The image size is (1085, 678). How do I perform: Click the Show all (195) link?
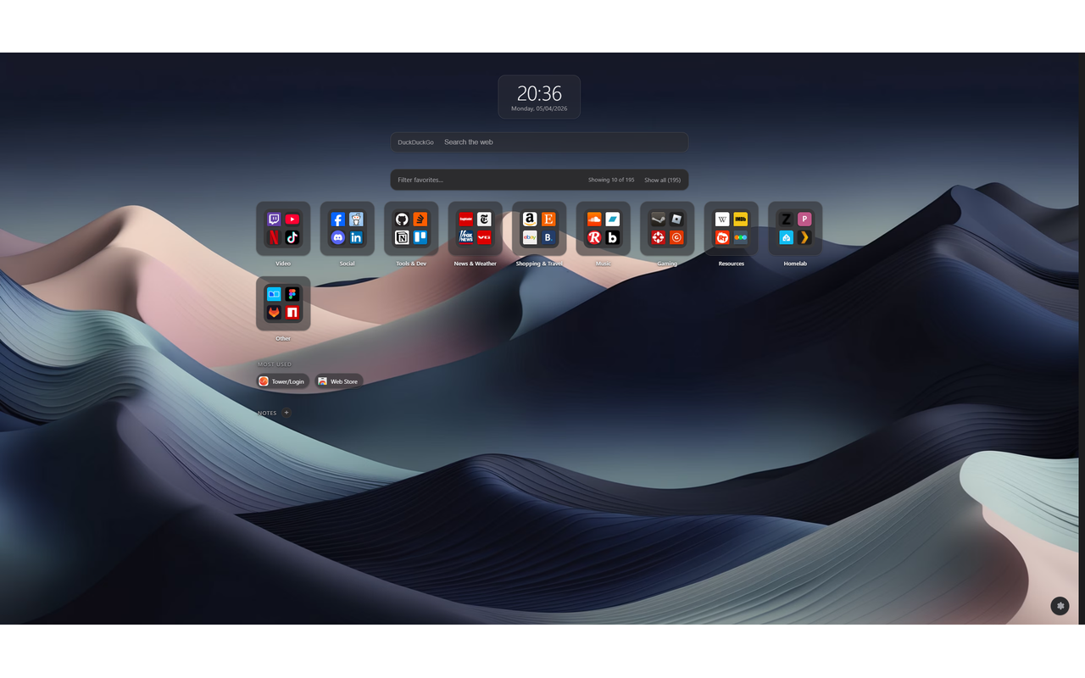[x=662, y=180]
